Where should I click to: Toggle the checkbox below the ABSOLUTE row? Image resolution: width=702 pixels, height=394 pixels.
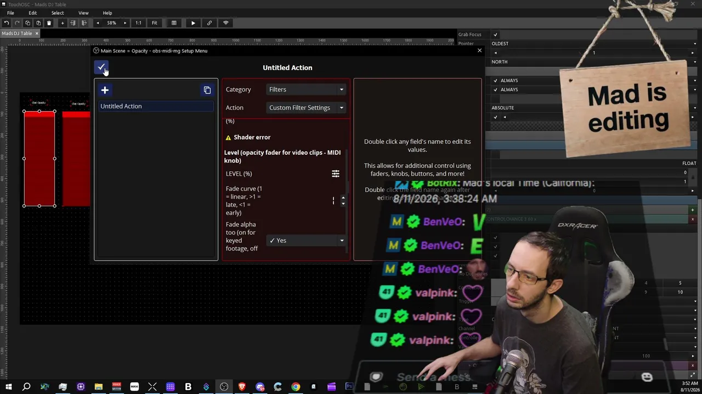point(495,117)
